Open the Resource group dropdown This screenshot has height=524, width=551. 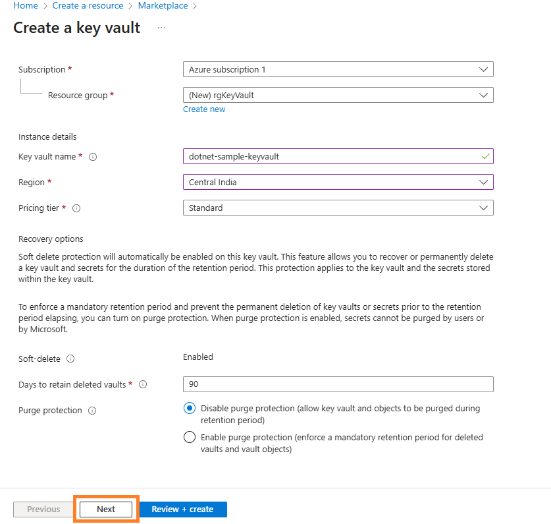tap(338, 95)
